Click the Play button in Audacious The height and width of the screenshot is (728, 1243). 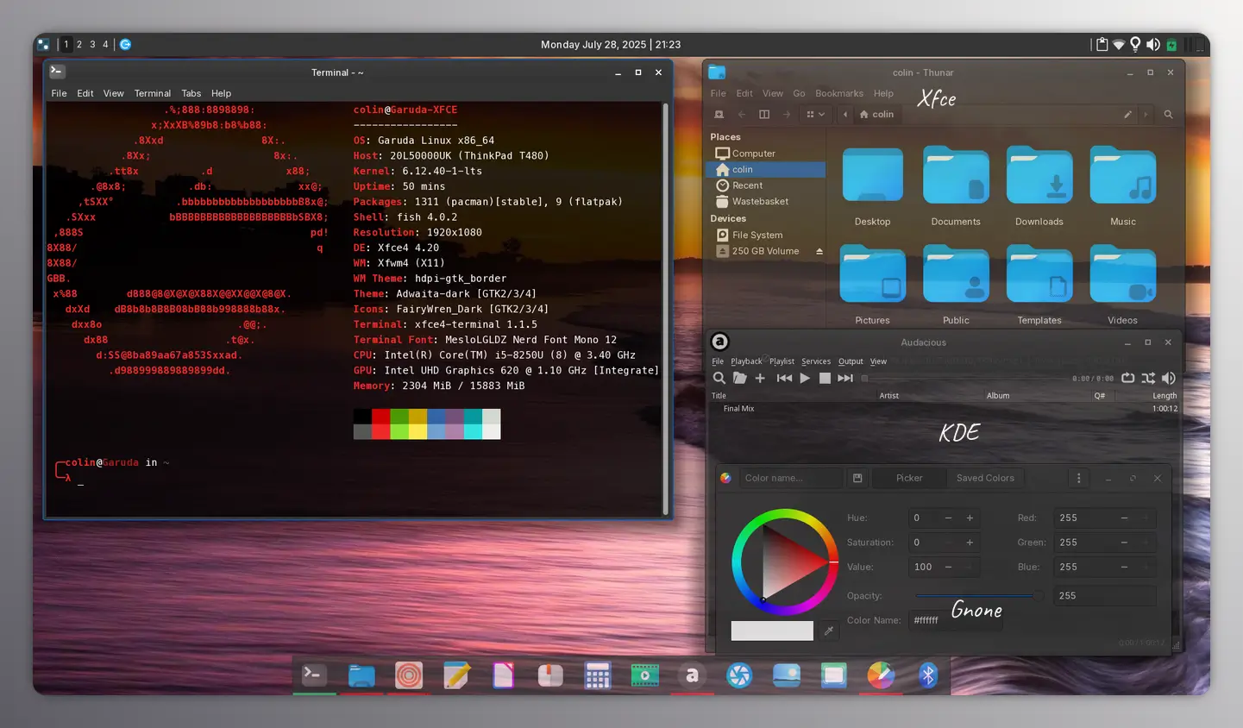[x=805, y=378]
